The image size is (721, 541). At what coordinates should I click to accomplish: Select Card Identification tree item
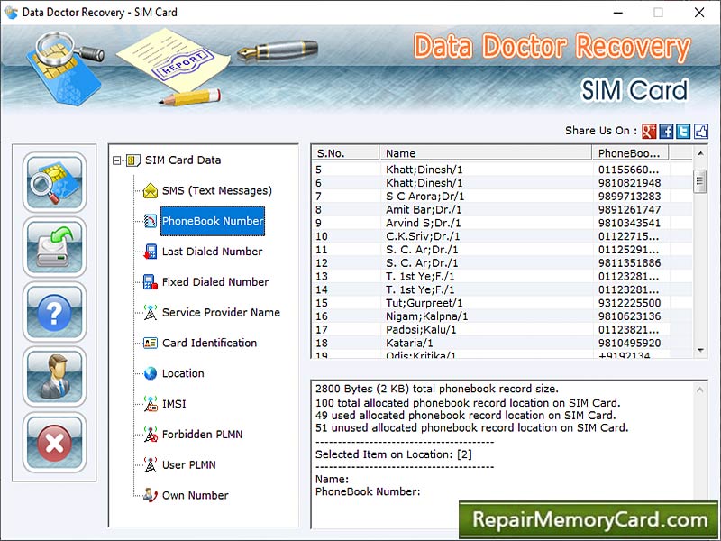click(209, 343)
